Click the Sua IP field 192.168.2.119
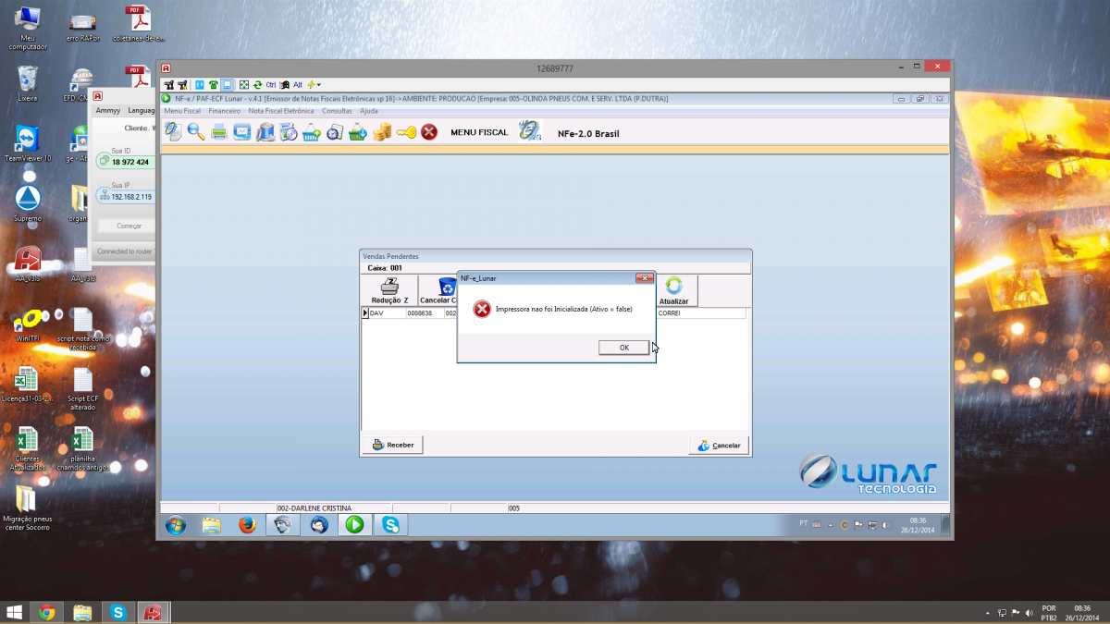 click(127, 197)
